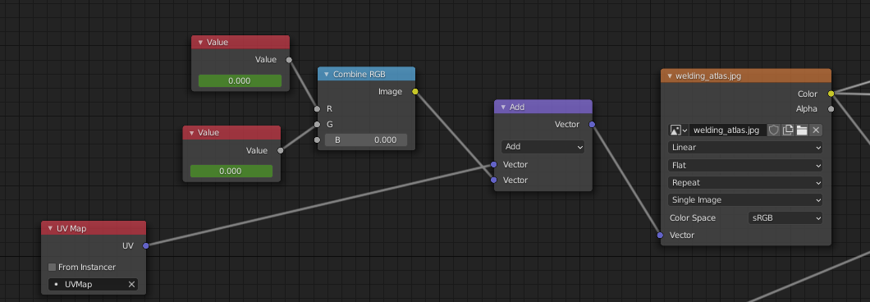The width and height of the screenshot is (870, 302).
Task: Collapse the Add vector math node
Action: click(503, 108)
